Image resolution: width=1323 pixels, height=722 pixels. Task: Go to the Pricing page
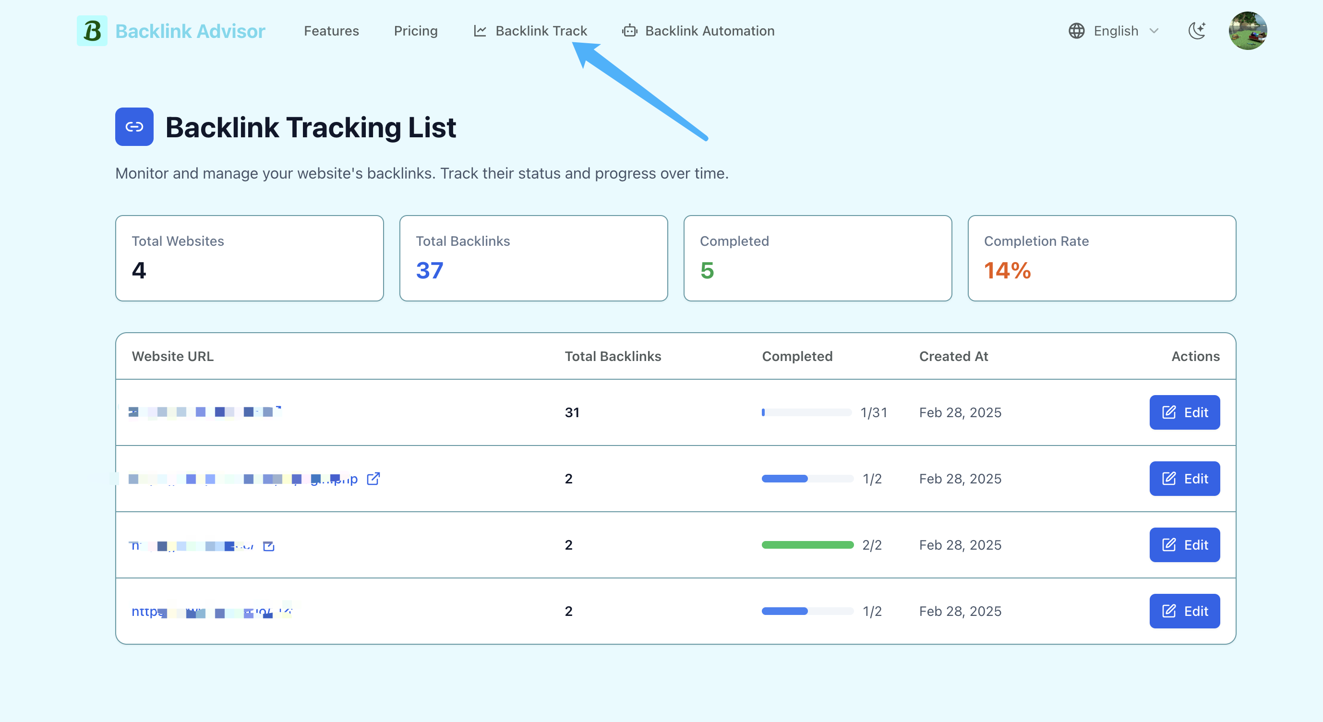(x=416, y=31)
